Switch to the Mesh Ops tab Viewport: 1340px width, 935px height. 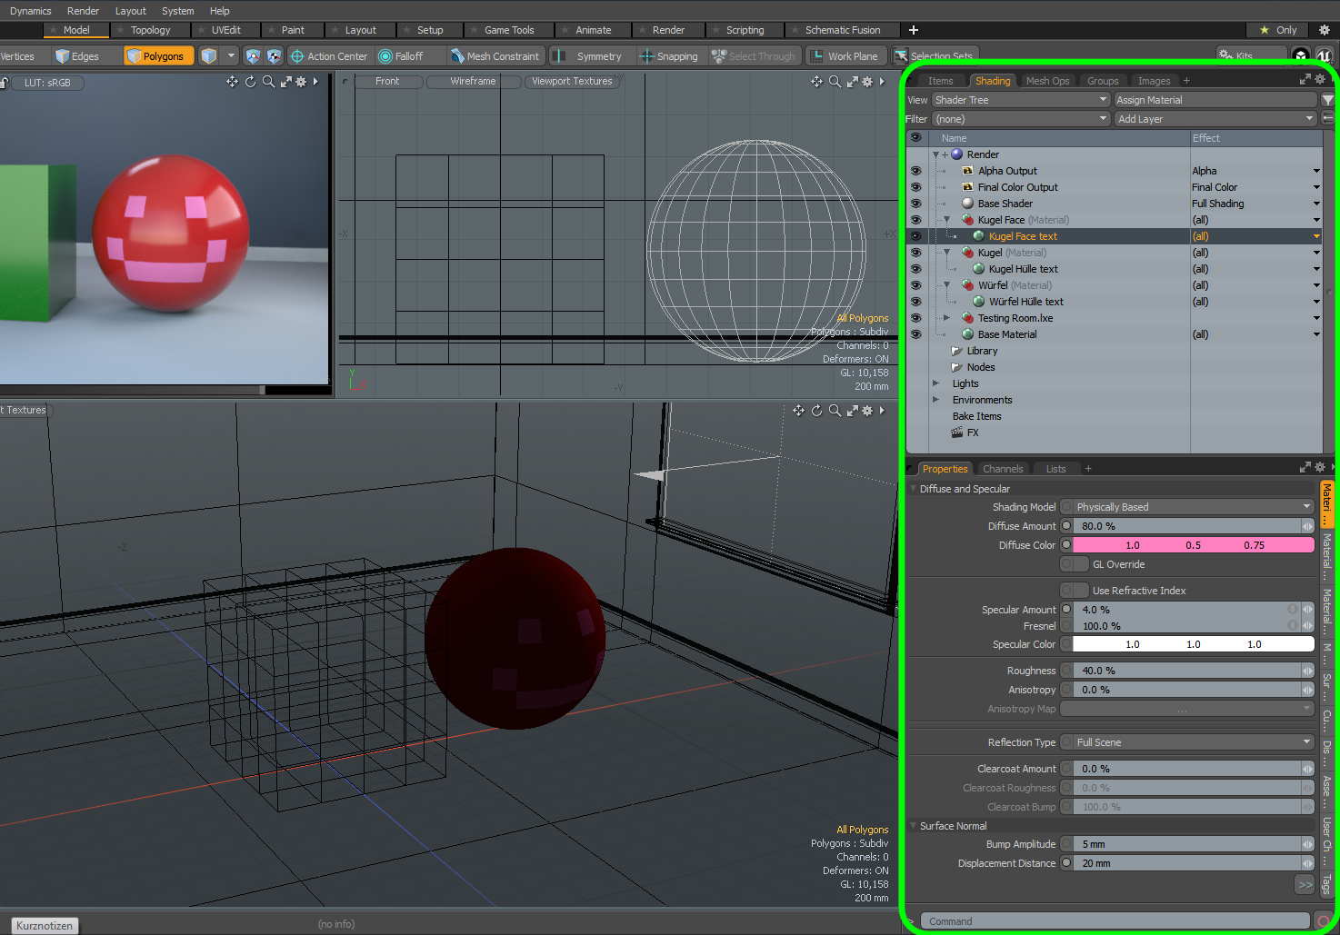click(x=1047, y=81)
